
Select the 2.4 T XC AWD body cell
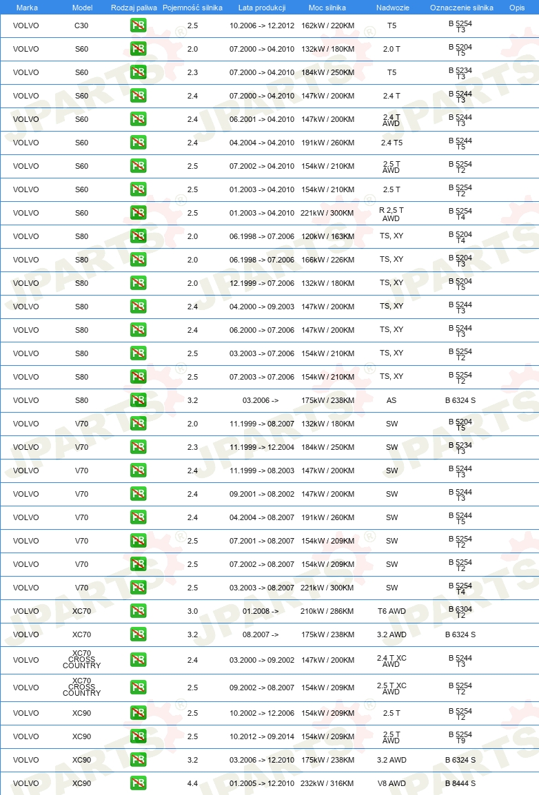(x=391, y=661)
